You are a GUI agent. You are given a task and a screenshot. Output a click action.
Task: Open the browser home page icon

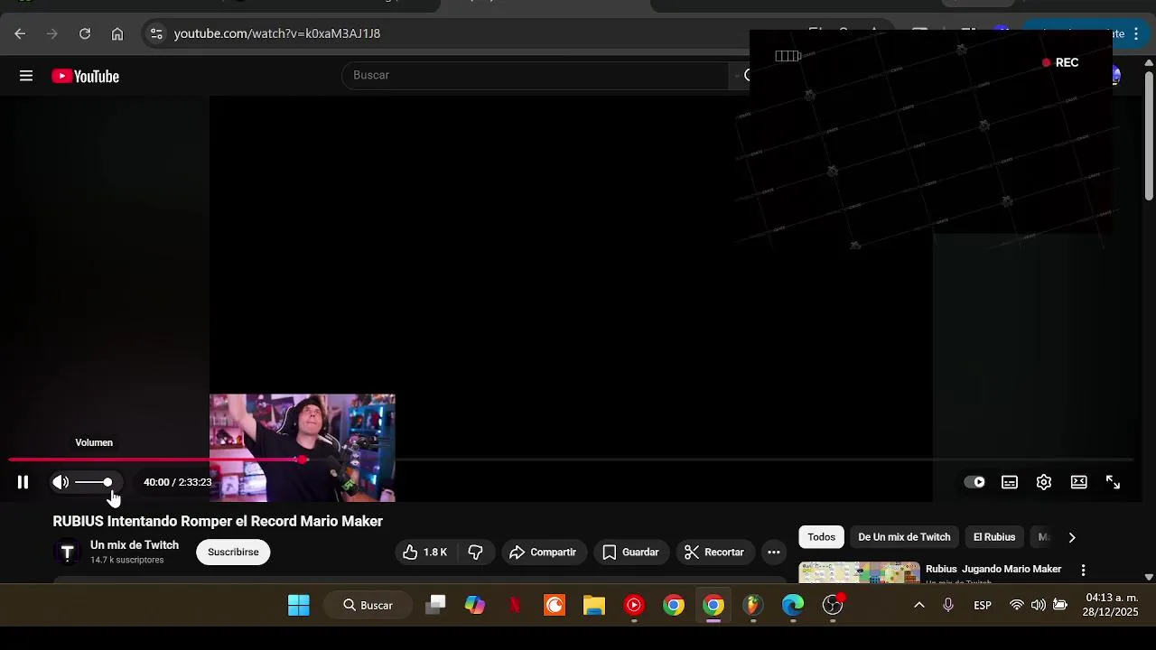click(117, 33)
